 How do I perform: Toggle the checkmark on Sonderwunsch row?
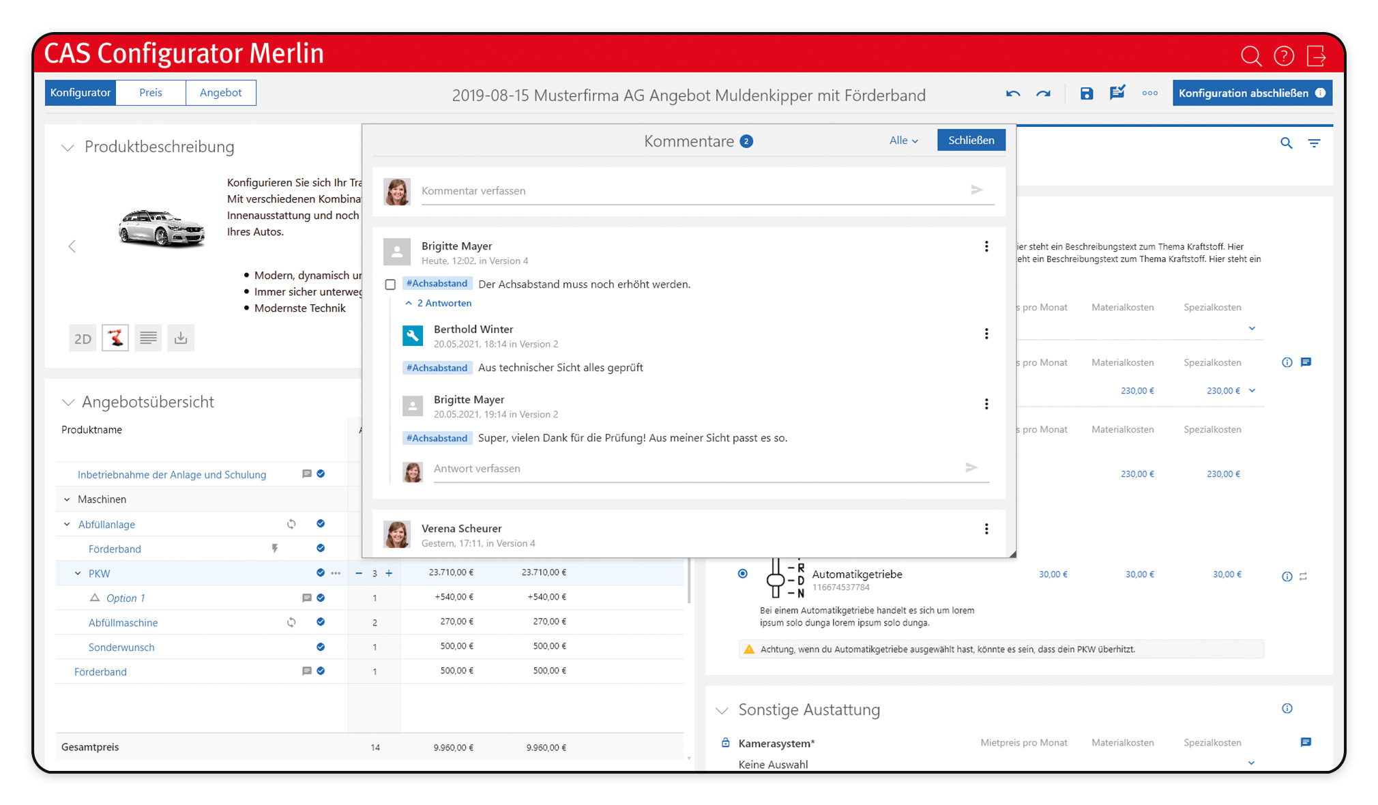321,646
